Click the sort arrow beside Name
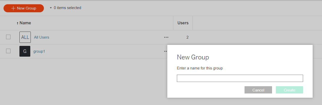 17,23
